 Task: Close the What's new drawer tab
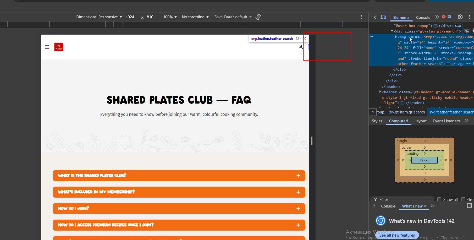click(425, 206)
